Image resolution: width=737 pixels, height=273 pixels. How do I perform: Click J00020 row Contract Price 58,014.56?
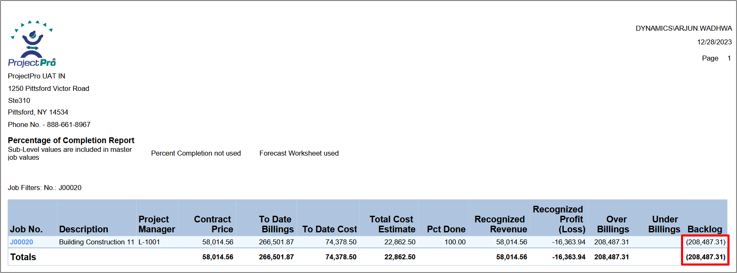218,242
